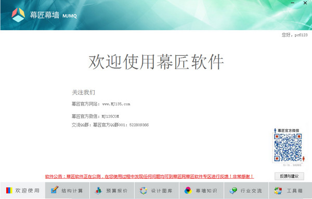Open the 预算报价 tab
Image resolution: width=312 pixels, height=199 pixels.
point(112,191)
